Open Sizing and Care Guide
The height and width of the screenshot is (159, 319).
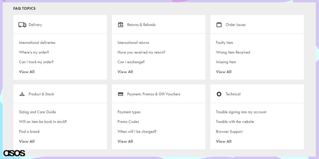pyautogui.click(x=37, y=112)
